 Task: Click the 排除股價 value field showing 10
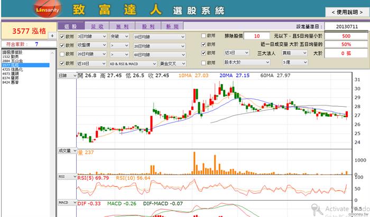click(257, 36)
